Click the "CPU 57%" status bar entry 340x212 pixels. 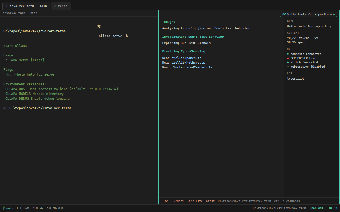23,208
